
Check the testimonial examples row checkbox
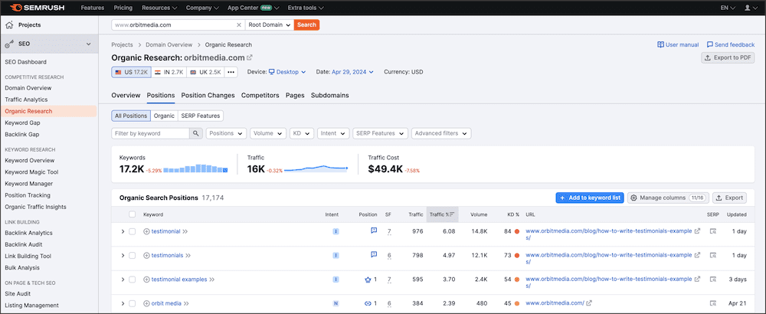tap(132, 280)
